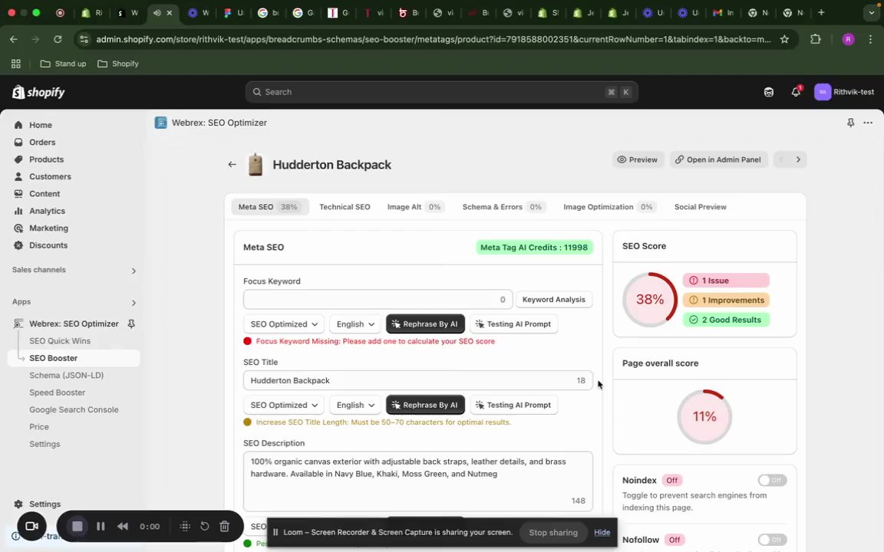Viewport: 884px width, 552px height.
Task: Click the notifications bell icon
Action: pyautogui.click(x=796, y=92)
